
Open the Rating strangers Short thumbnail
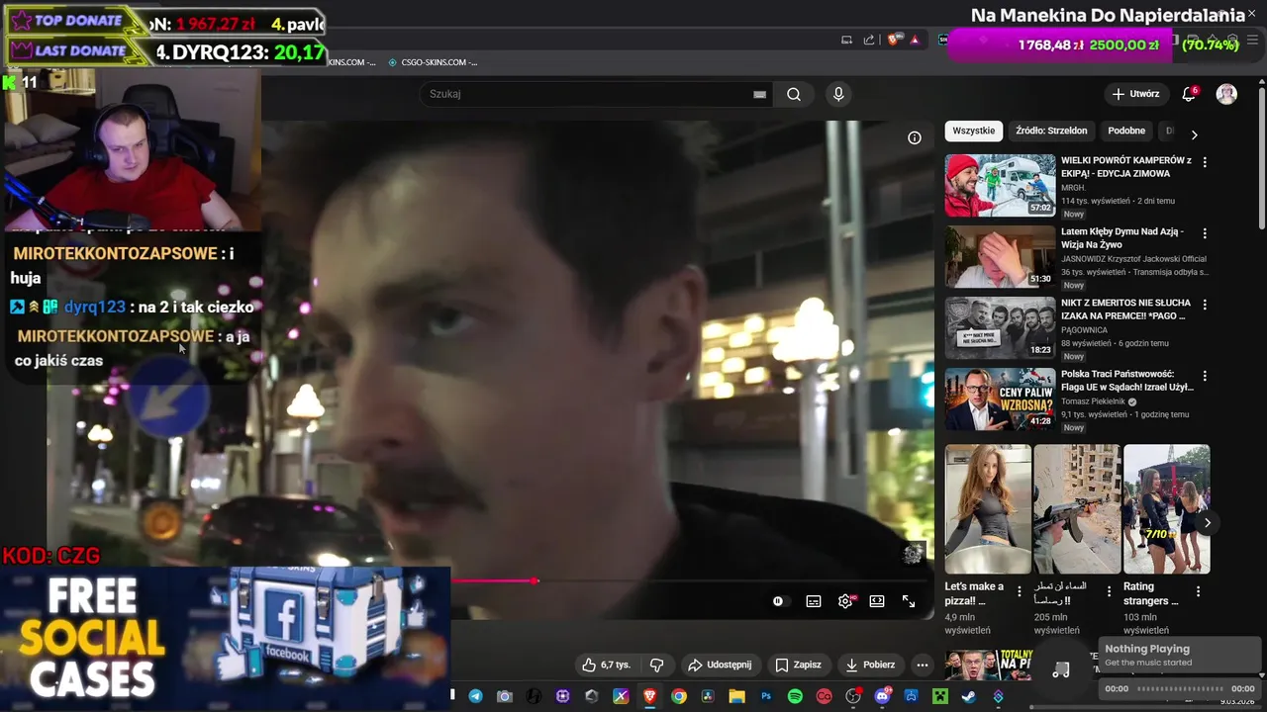point(1167,509)
